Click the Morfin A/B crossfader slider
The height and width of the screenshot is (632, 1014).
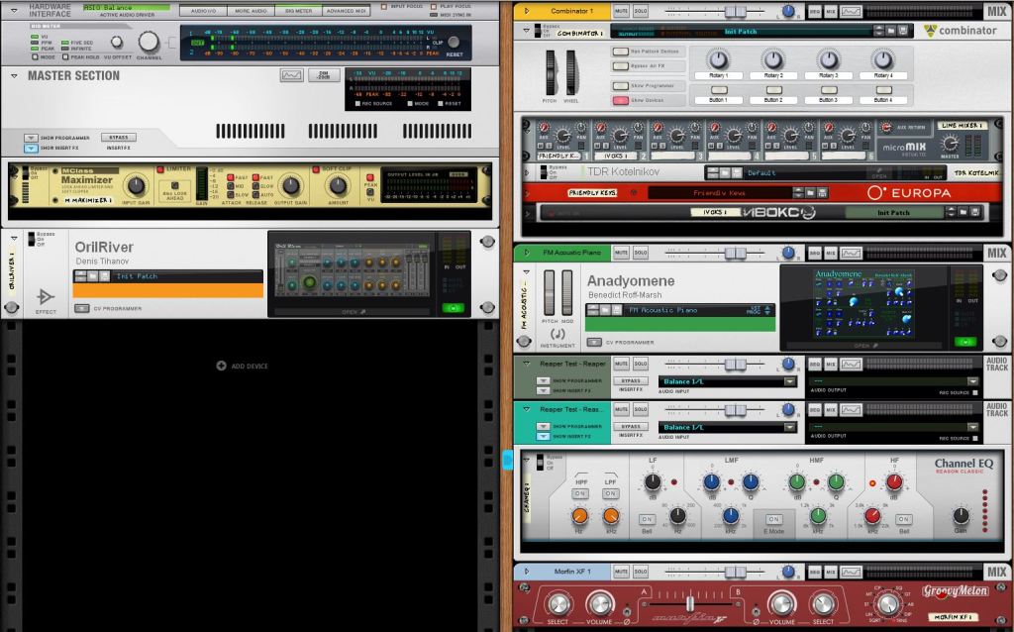[689, 603]
